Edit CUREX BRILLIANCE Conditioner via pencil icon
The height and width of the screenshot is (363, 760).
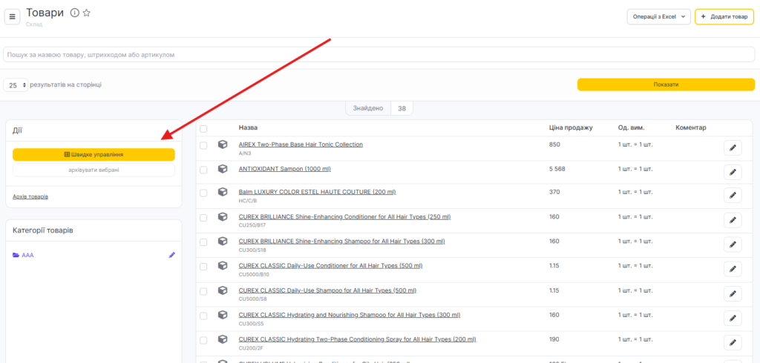tap(733, 220)
